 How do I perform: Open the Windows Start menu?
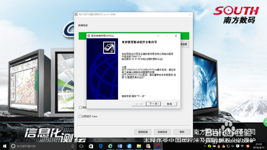click(x=5, y=146)
